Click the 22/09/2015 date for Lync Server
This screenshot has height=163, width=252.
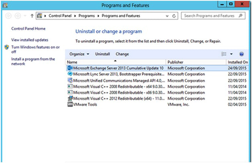tap(237, 74)
